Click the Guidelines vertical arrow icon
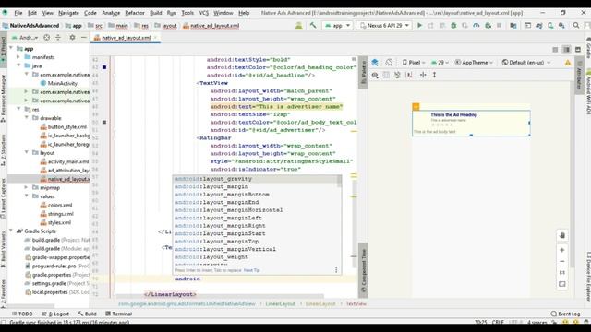This screenshot has width=591, height=332. pos(434,75)
